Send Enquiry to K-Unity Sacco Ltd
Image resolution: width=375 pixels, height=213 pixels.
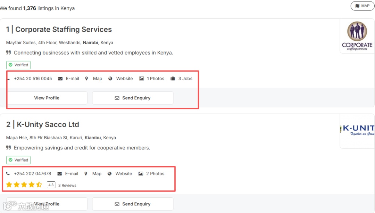click(x=133, y=204)
